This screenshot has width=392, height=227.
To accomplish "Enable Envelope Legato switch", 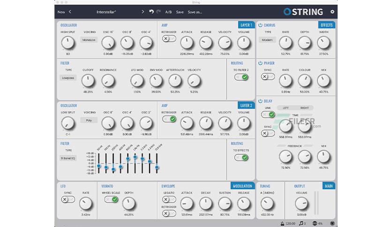I will (x=169, y=199).
